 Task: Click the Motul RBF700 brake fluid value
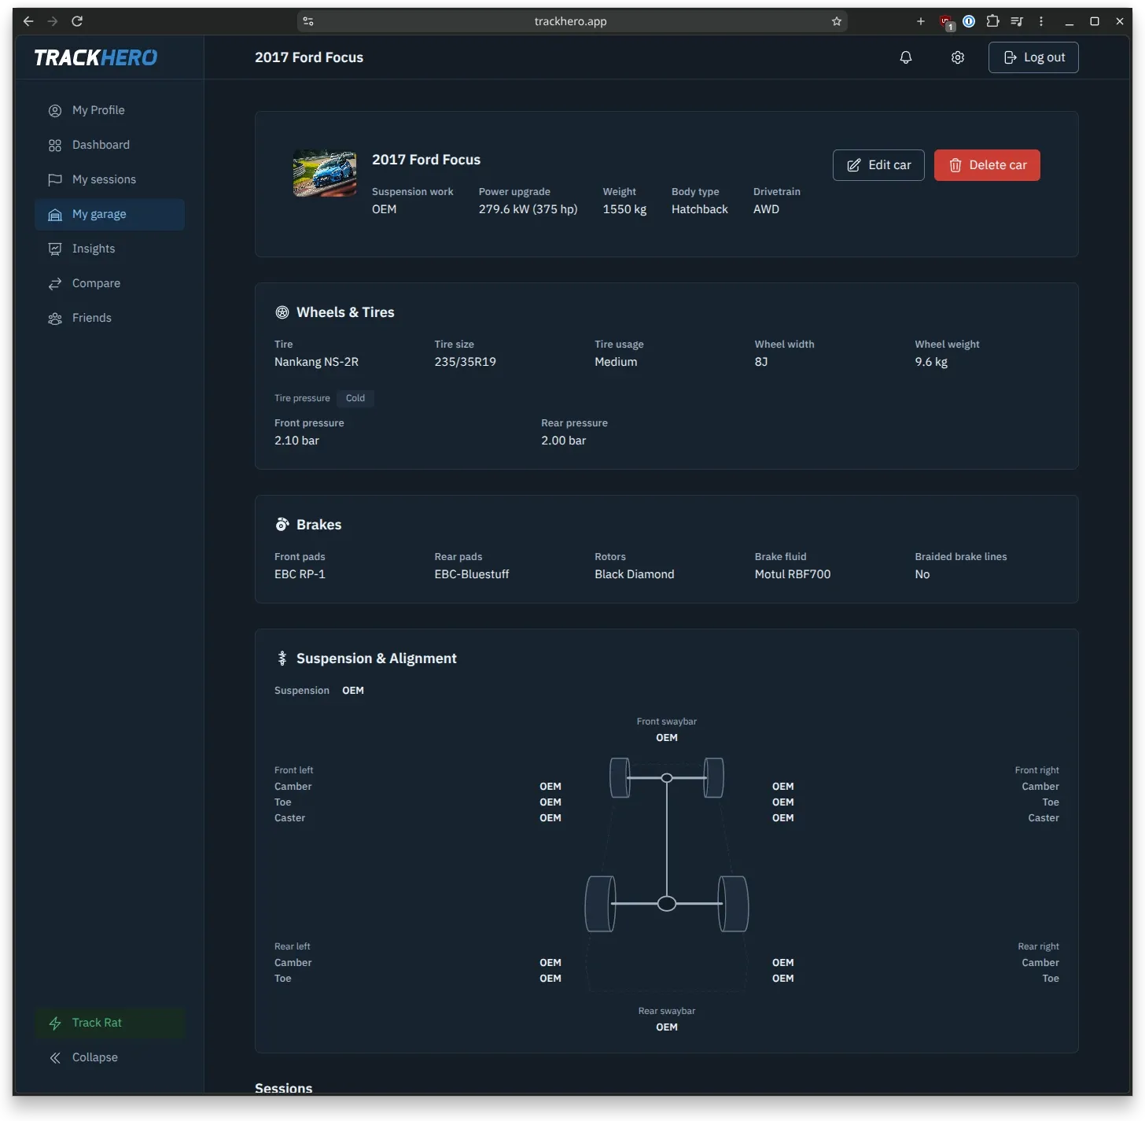(x=793, y=574)
